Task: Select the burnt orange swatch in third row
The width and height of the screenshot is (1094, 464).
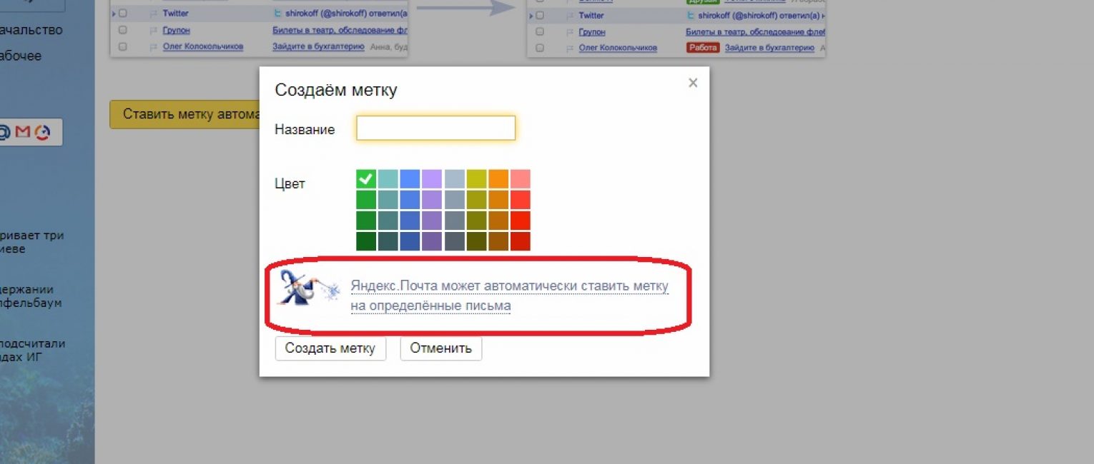Action: click(498, 221)
